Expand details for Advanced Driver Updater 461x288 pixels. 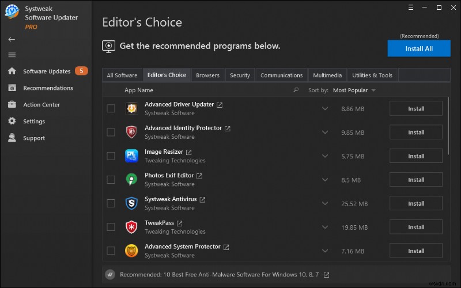point(325,109)
